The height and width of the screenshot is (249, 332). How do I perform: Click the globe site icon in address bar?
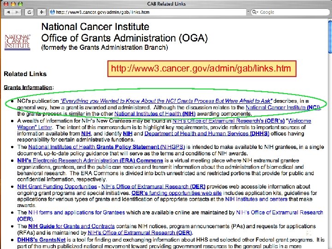52,12
